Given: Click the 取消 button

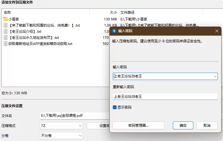Looking at the screenshot, I should (x=207, y=126).
